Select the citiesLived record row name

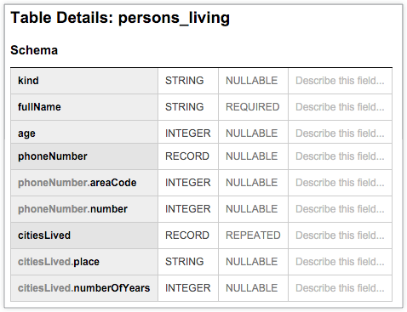[x=84, y=235]
